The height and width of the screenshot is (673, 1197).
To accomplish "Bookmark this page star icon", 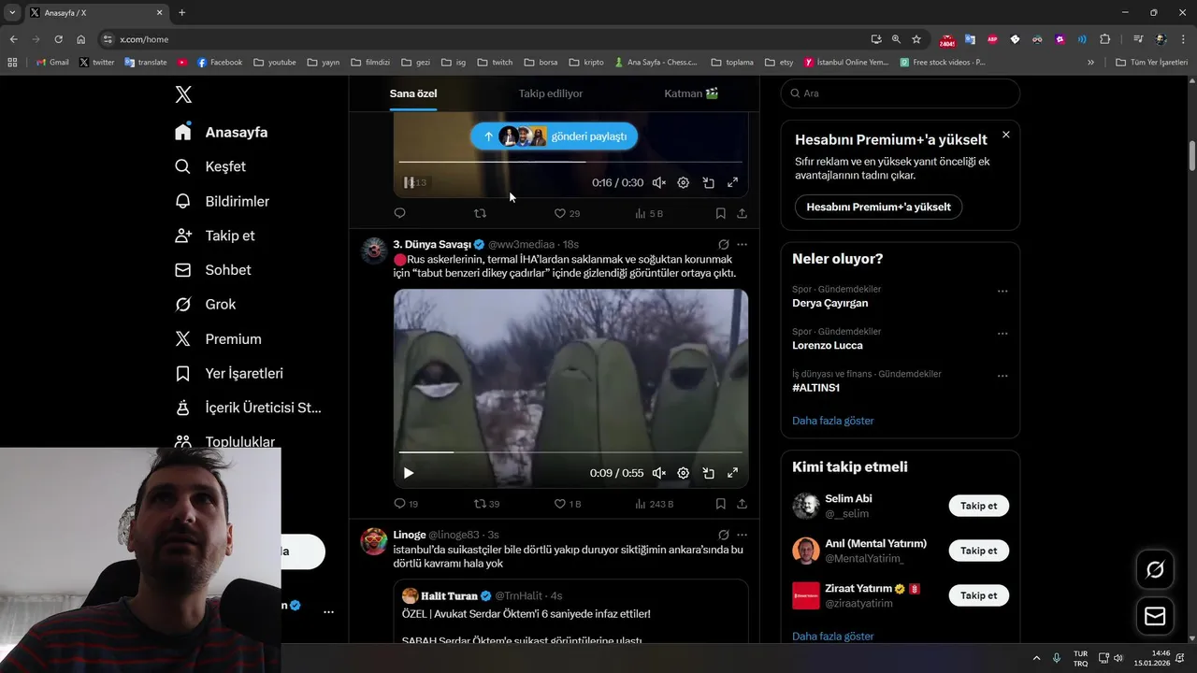I will [916, 39].
